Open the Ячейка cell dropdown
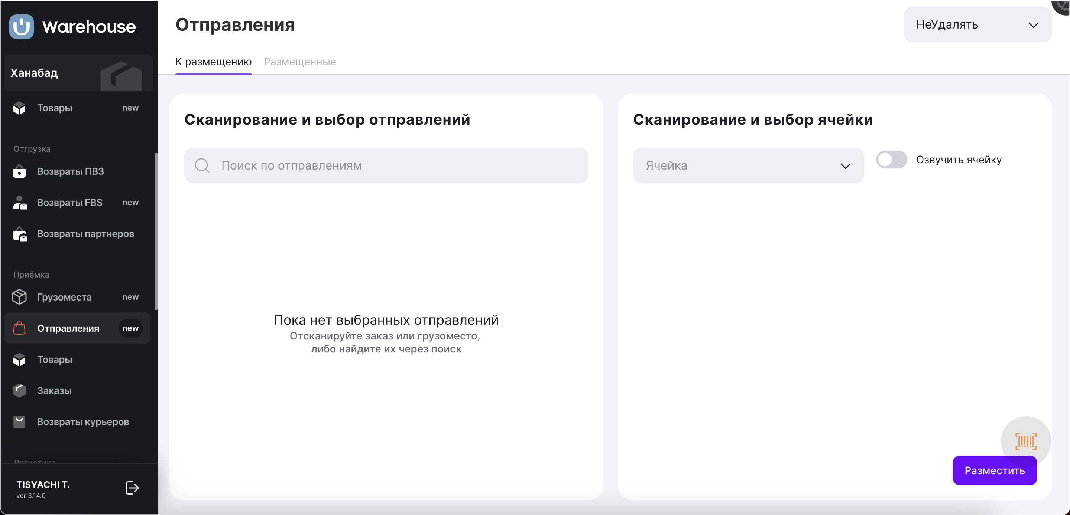 click(748, 165)
